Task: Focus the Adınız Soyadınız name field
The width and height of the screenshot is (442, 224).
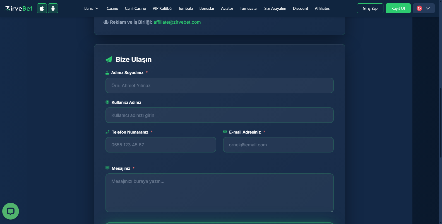Action: coord(220,85)
